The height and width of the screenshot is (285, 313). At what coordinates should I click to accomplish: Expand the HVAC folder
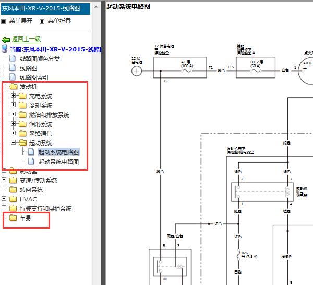click(x=4, y=199)
